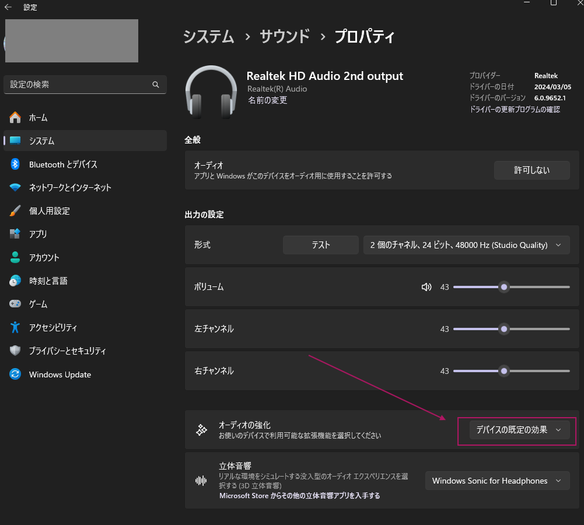Click ドライバーの更新プログラムの確認 link

coord(515,109)
